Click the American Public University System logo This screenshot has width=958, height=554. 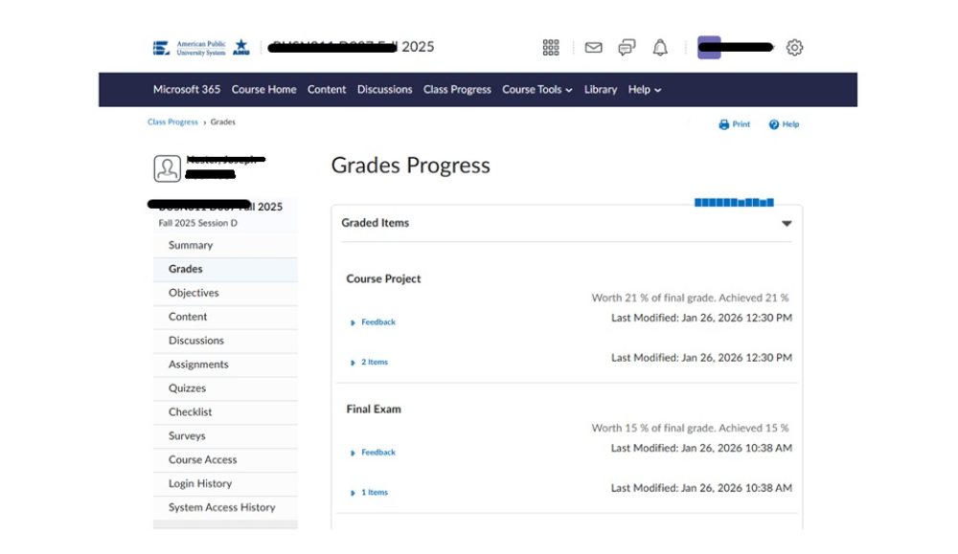pyautogui.click(x=190, y=48)
